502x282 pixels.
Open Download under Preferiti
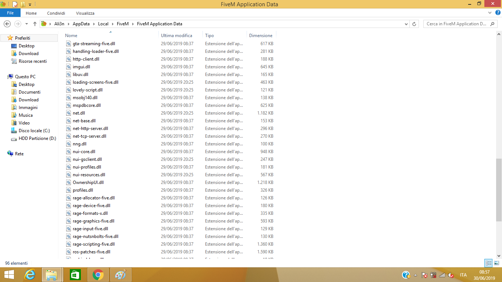point(28,54)
